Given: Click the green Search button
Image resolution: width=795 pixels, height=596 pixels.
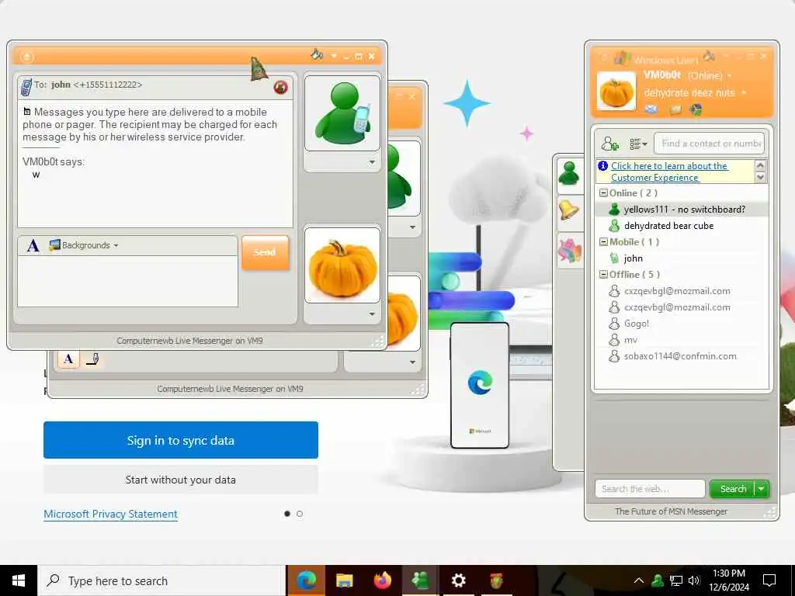Looking at the screenshot, I should (x=733, y=489).
